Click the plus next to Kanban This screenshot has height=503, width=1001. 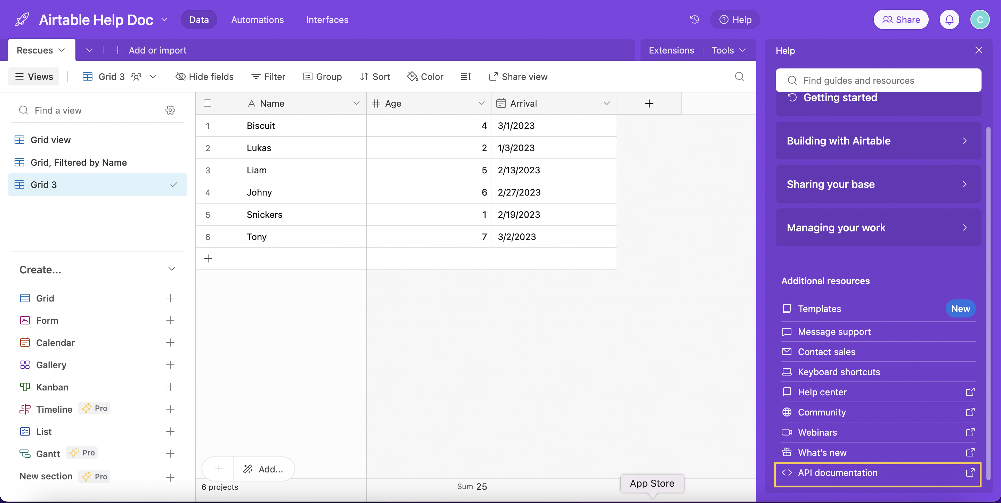click(170, 387)
